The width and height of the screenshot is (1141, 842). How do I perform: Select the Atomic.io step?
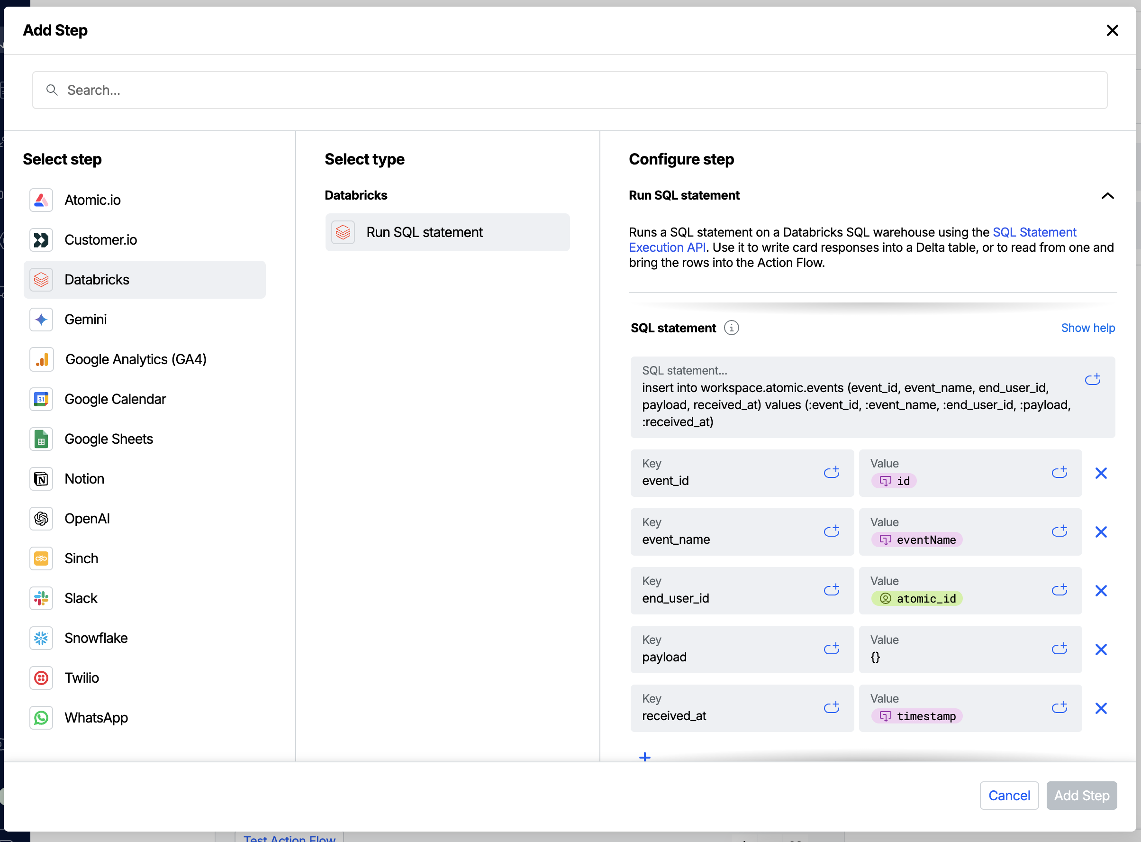pos(144,200)
